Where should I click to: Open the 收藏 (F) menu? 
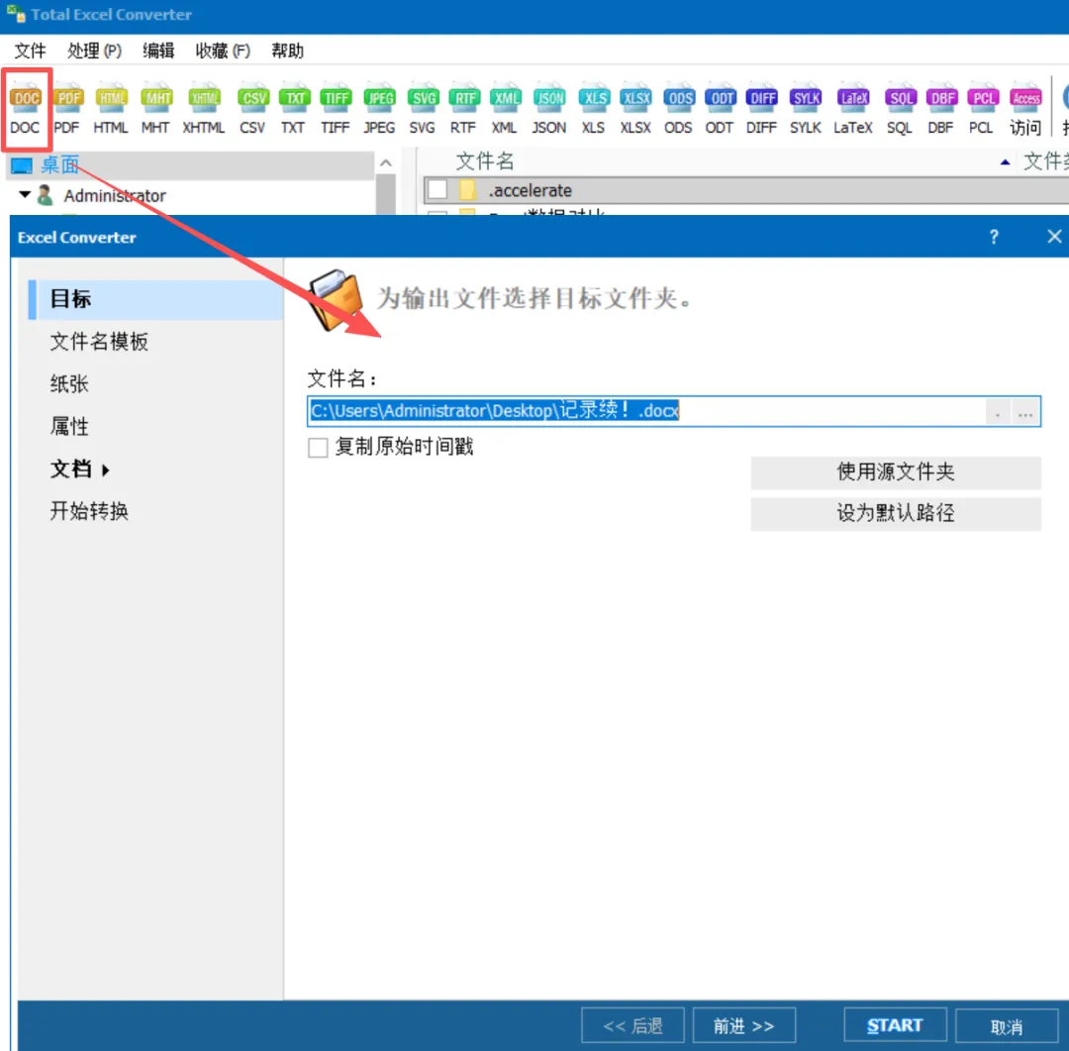coord(223,51)
